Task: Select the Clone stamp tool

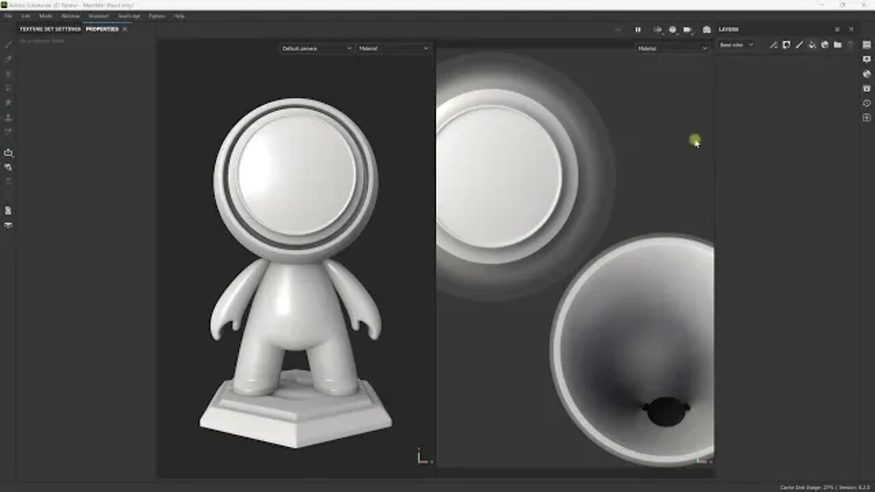Action: coord(8,117)
